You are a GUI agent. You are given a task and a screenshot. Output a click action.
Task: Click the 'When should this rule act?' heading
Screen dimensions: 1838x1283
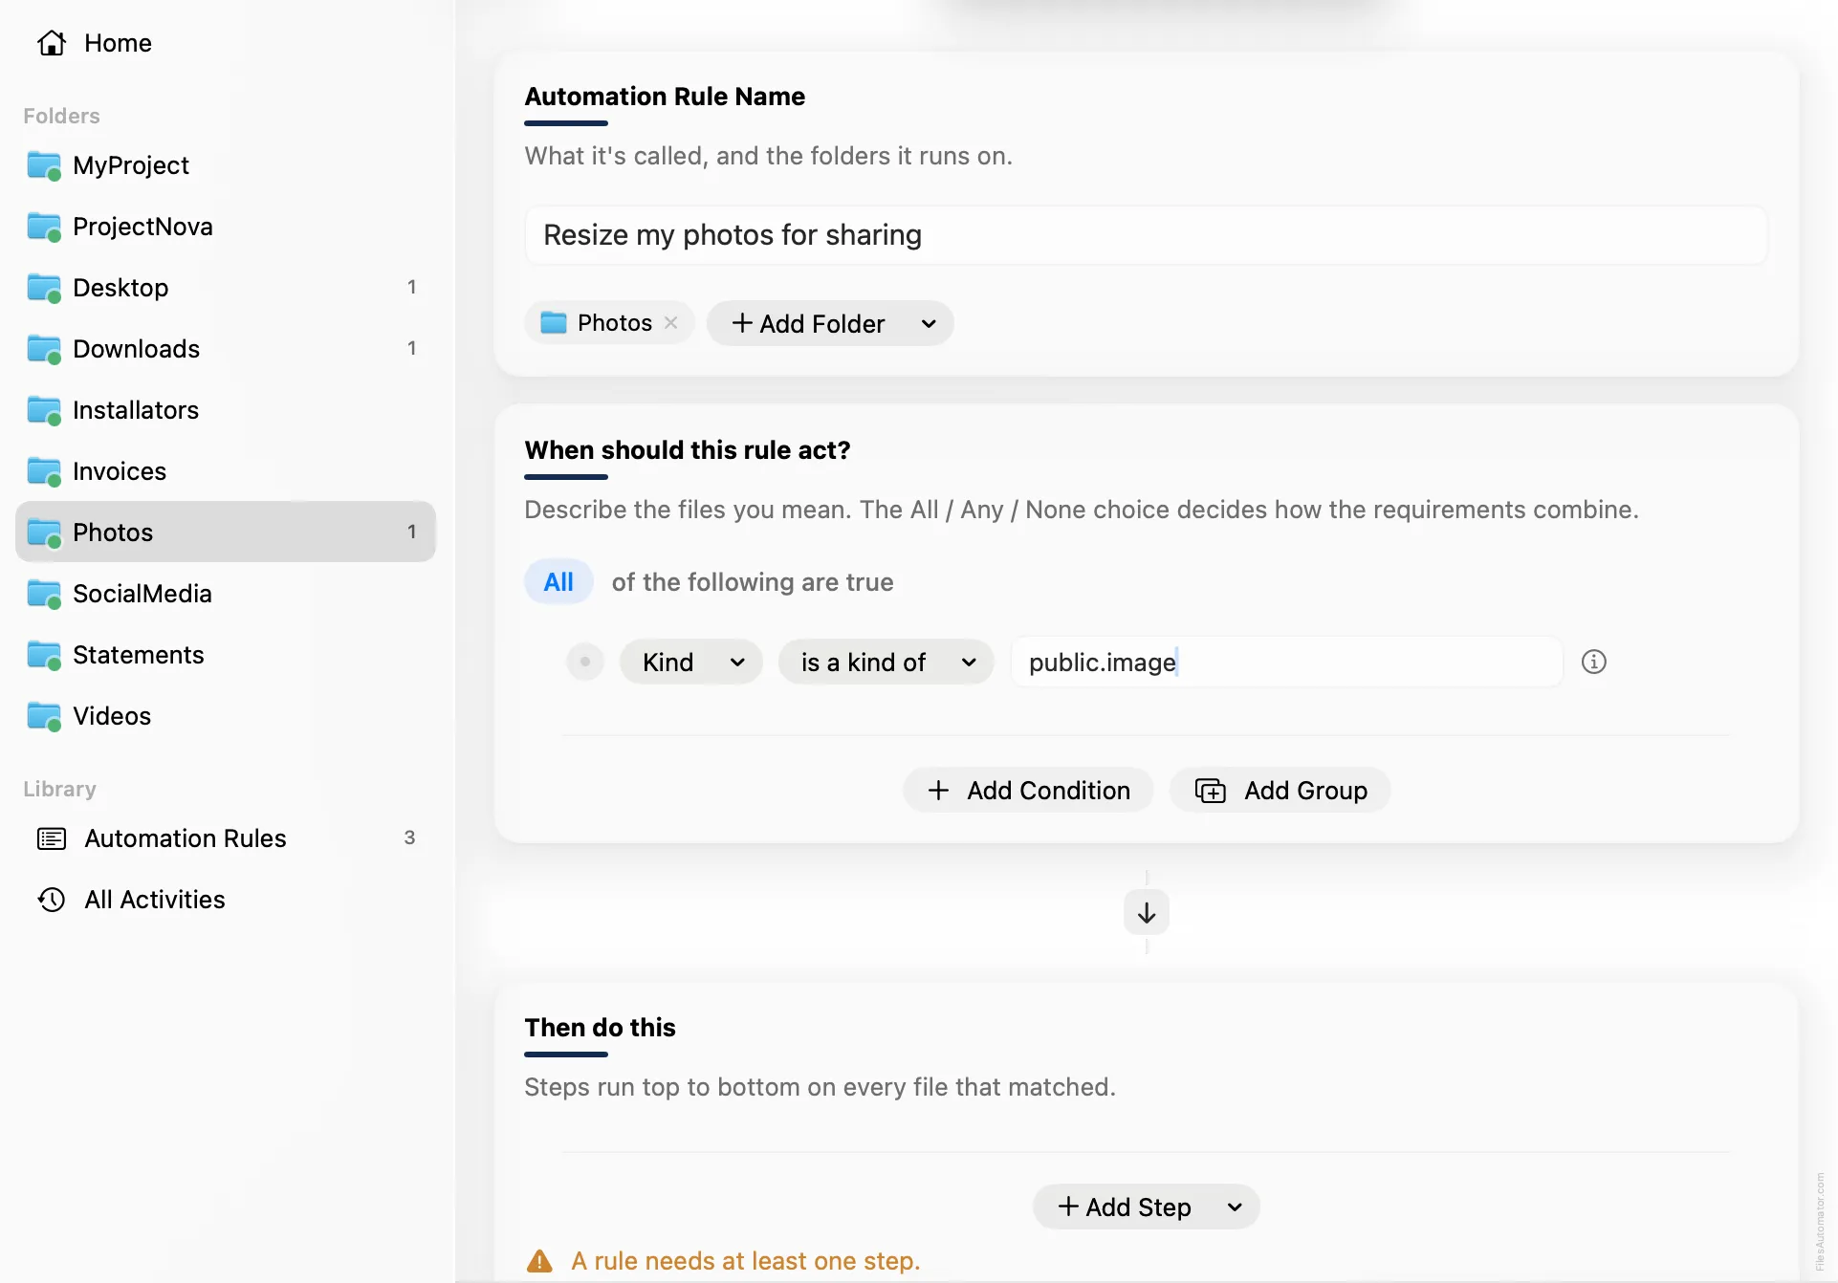(x=687, y=450)
